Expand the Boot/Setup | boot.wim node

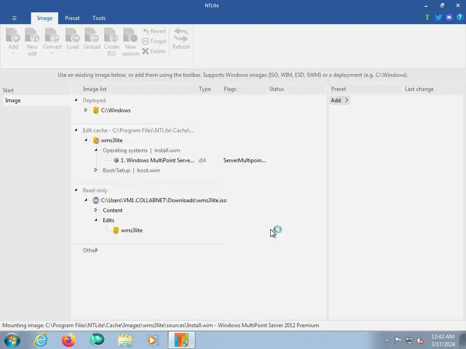click(96, 170)
